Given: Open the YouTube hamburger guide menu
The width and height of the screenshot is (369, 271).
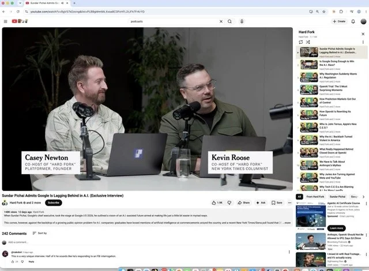Looking at the screenshot, I should [x=5, y=21].
